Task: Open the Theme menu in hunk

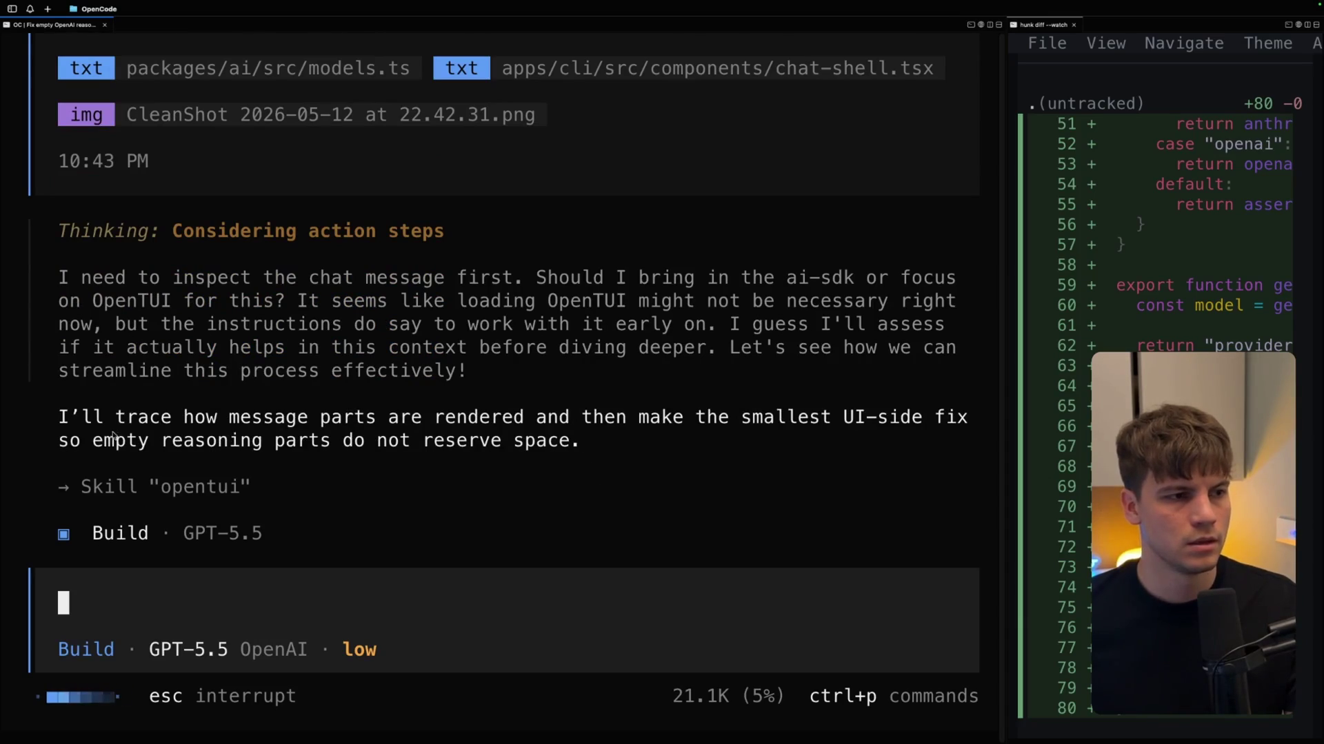Action: tap(1267, 43)
